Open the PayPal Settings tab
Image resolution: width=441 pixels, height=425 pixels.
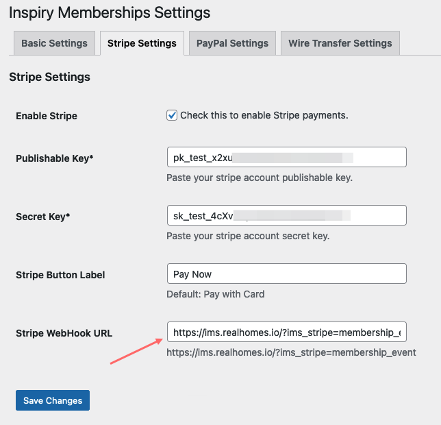pos(232,43)
